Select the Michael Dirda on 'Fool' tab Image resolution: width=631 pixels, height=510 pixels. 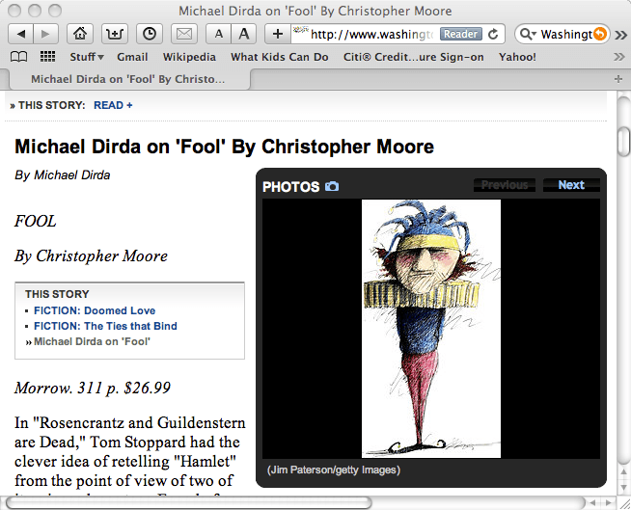pyautogui.click(x=128, y=79)
